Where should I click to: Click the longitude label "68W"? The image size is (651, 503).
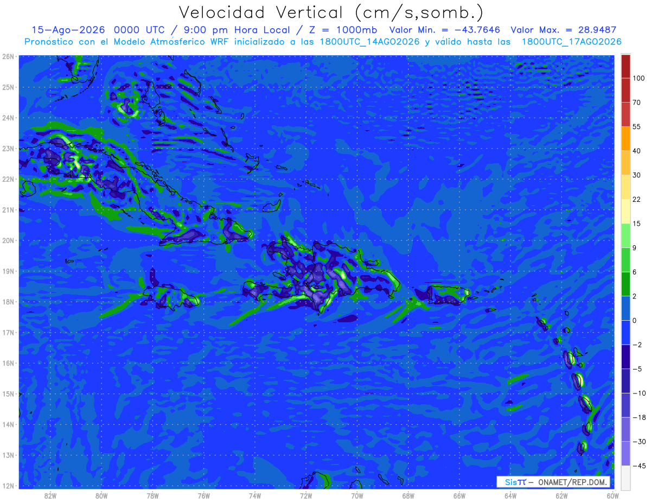[x=408, y=495]
